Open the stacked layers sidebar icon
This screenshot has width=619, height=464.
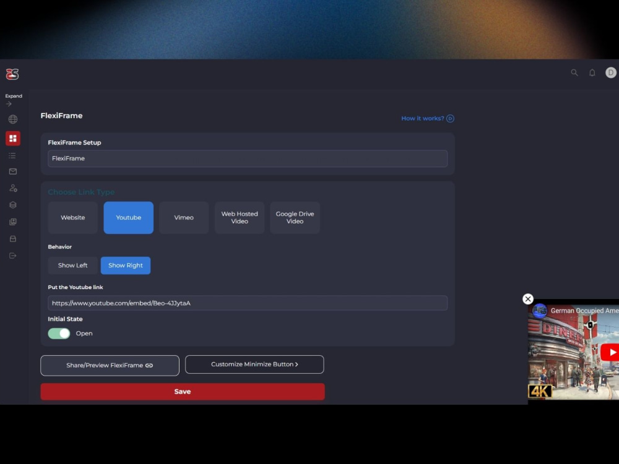(12, 205)
